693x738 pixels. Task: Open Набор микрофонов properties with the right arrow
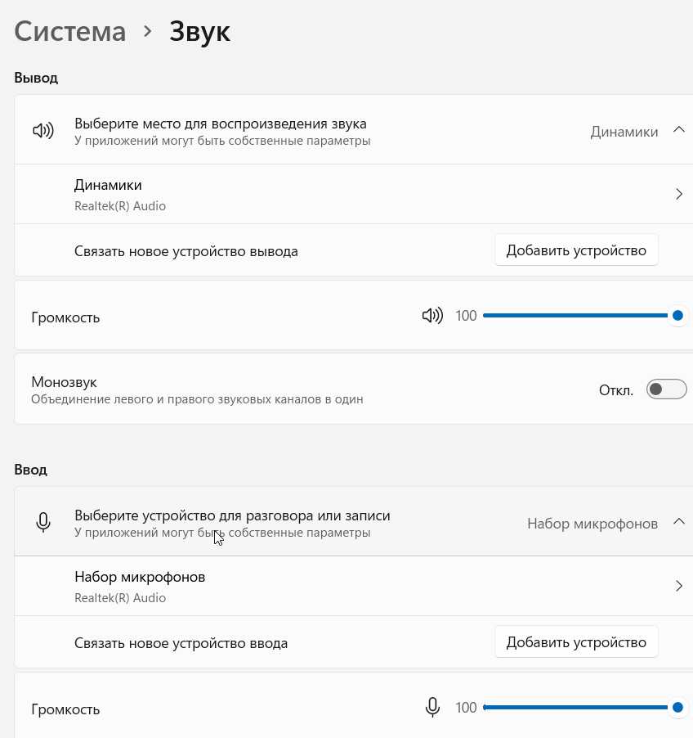678,586
